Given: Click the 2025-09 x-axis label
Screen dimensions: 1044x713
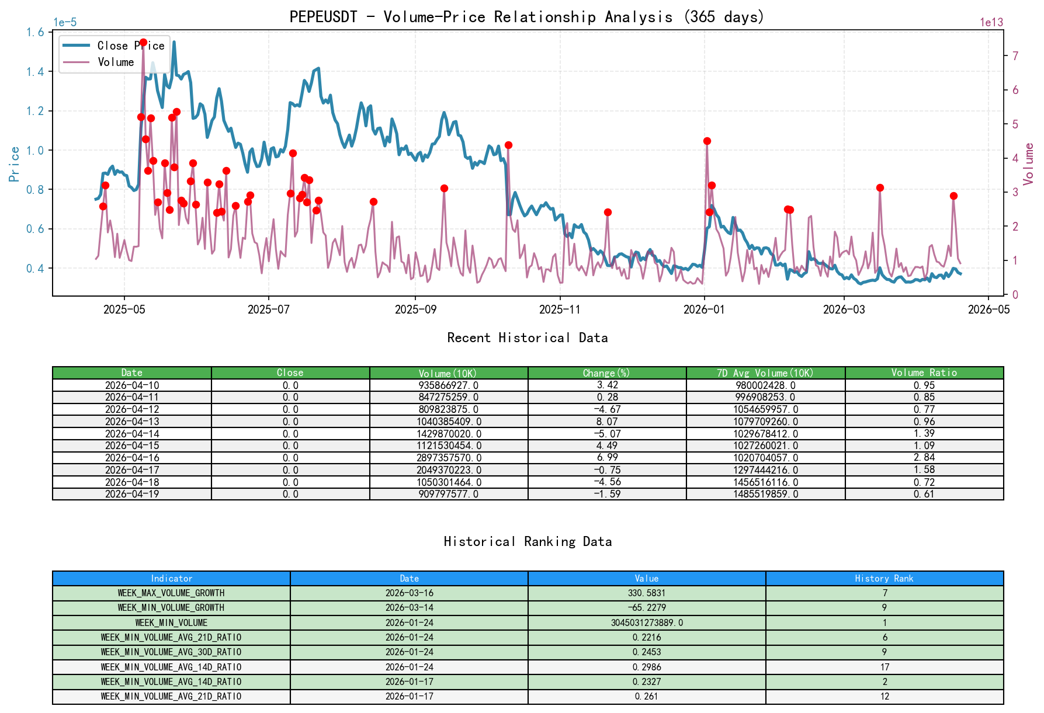Looking at the screenshot, I should pos(415,309).
